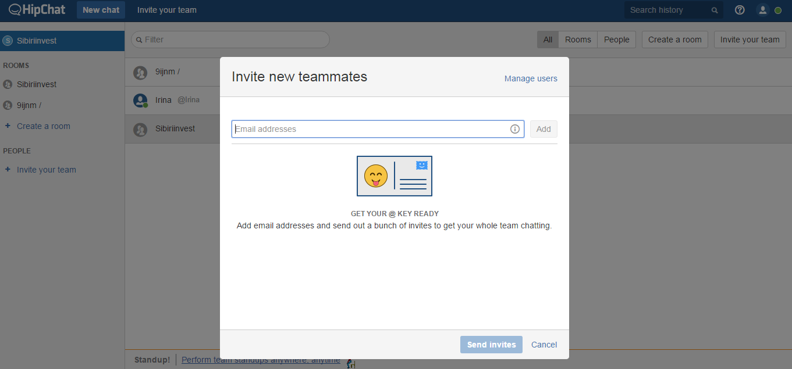Click the Send invites button
The width and height of the screenshot is (792, 369).
pyautogui.click(x=491, y=345)
